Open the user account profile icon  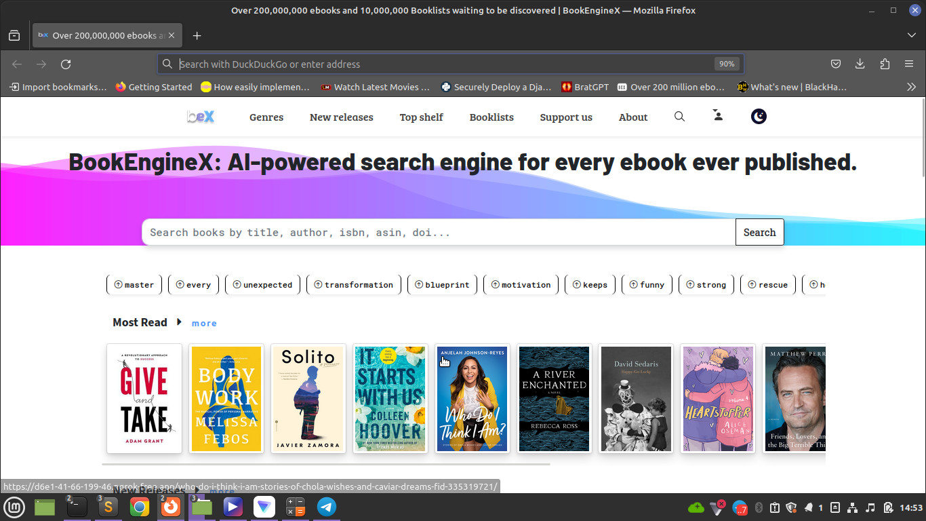point(718,116)
